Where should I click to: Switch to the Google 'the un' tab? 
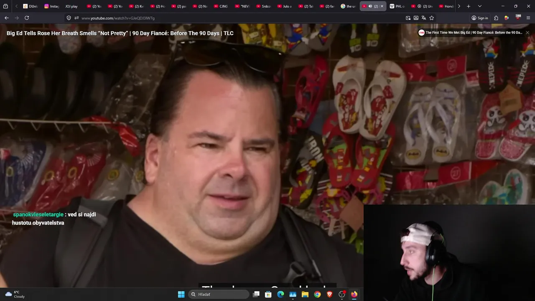(x=349, y=6)
